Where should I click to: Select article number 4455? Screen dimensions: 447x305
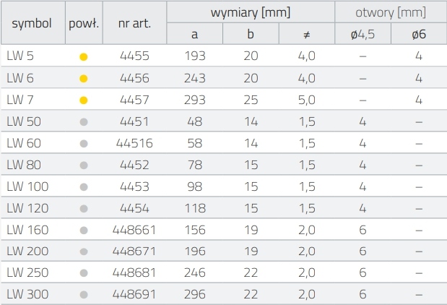(x=134, y=56)
